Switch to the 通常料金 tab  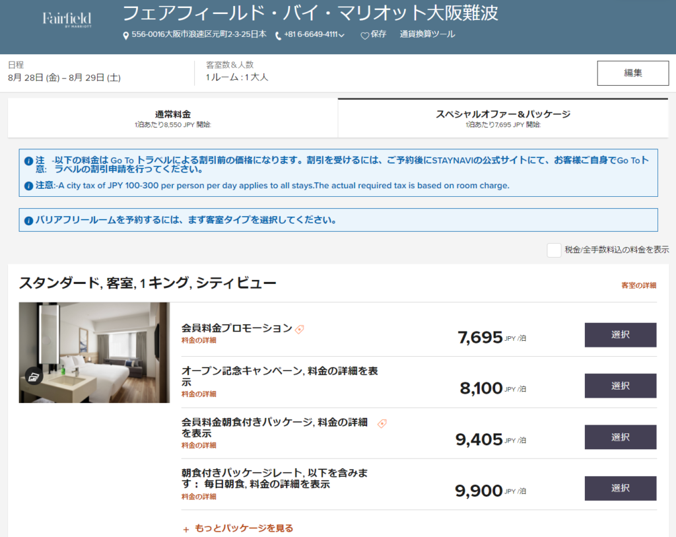[173, 118]
